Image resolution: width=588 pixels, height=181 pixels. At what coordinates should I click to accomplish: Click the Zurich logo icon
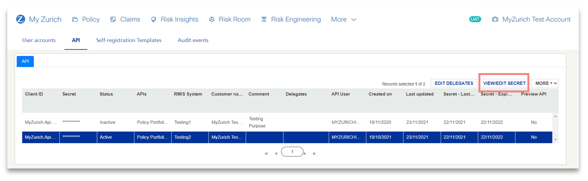[x=20, y=19]
